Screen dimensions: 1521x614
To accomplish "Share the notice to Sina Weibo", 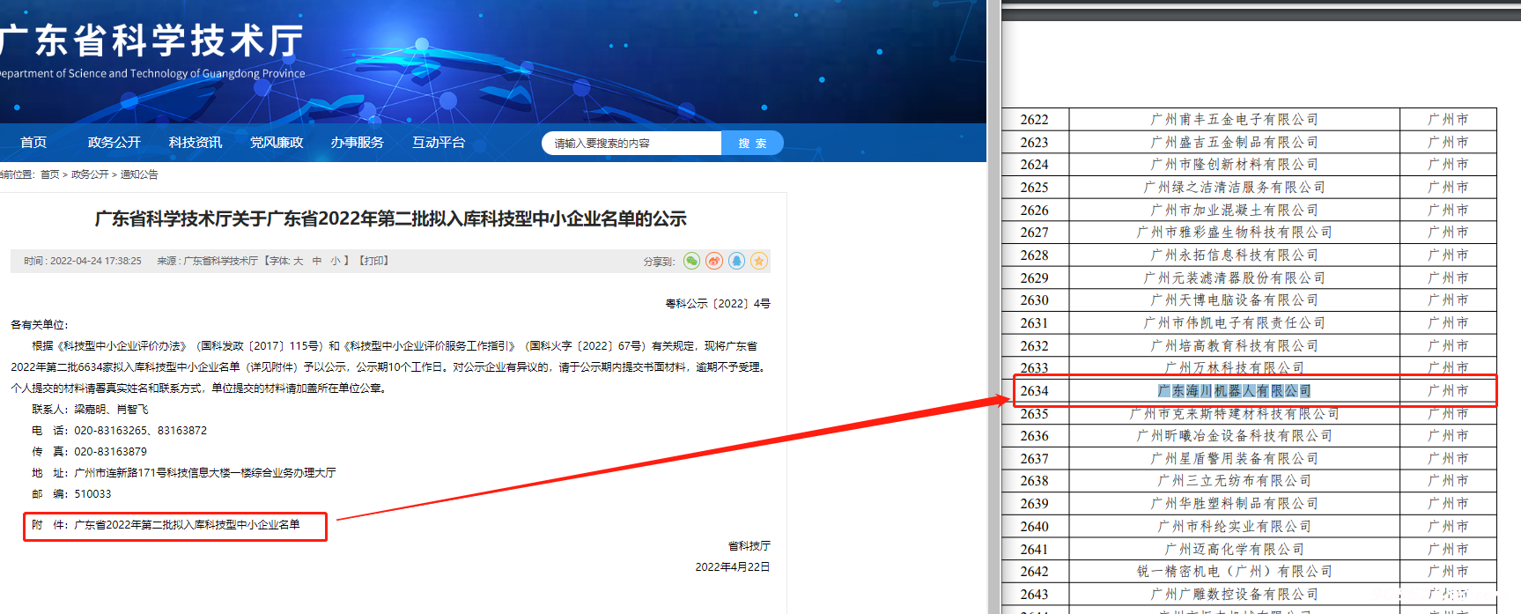I will (x=714, y=261).
